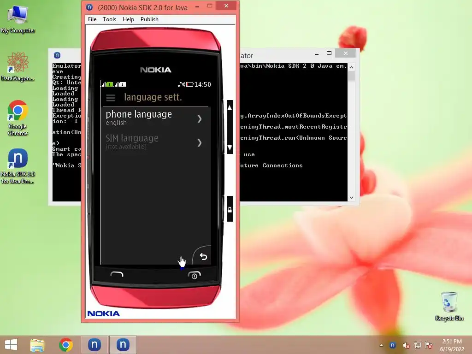The image size is (472, 354).
Task: Show hidden tray icons arrow
Action: tap(381, 345)
